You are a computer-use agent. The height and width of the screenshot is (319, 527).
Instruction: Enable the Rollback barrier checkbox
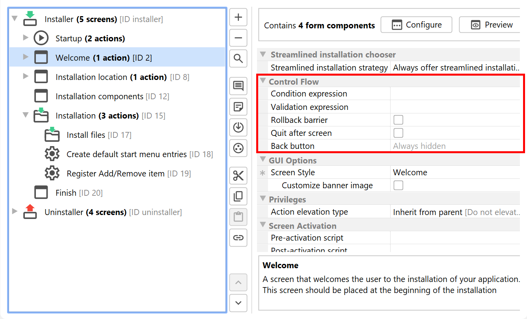(x=398, y=120)
